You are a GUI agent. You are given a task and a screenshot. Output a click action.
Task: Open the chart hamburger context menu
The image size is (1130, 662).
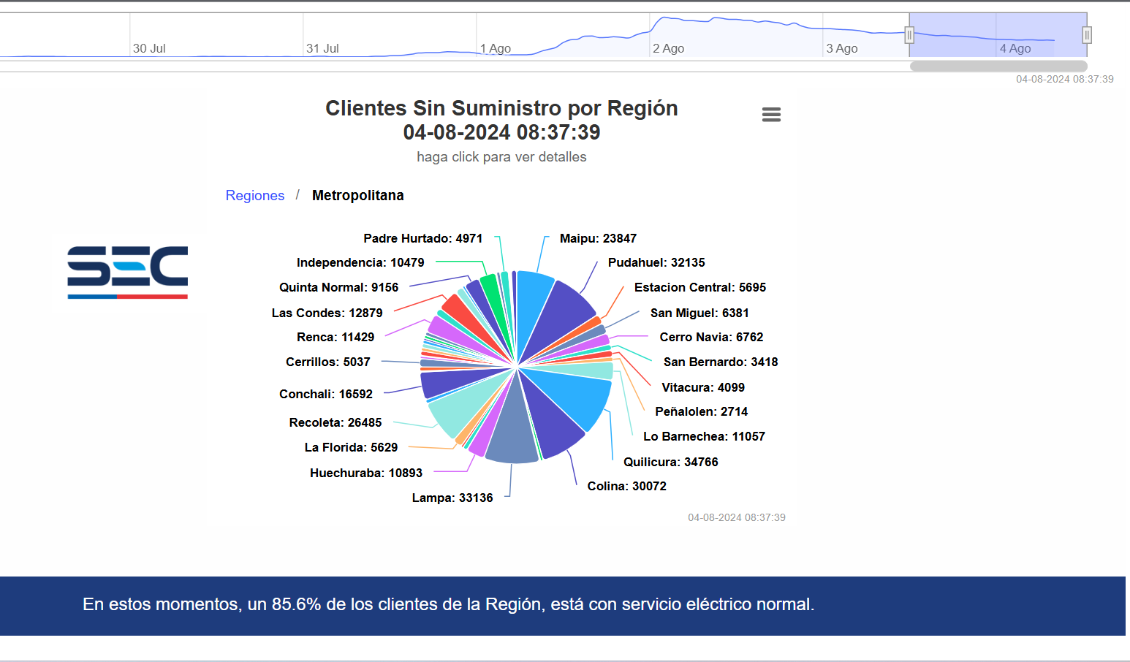click(771, 115)
